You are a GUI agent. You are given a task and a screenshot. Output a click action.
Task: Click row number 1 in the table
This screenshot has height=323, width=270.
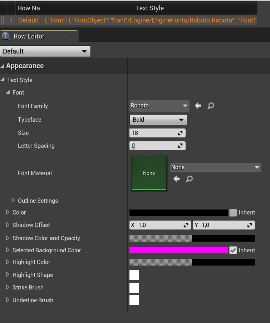11,20
